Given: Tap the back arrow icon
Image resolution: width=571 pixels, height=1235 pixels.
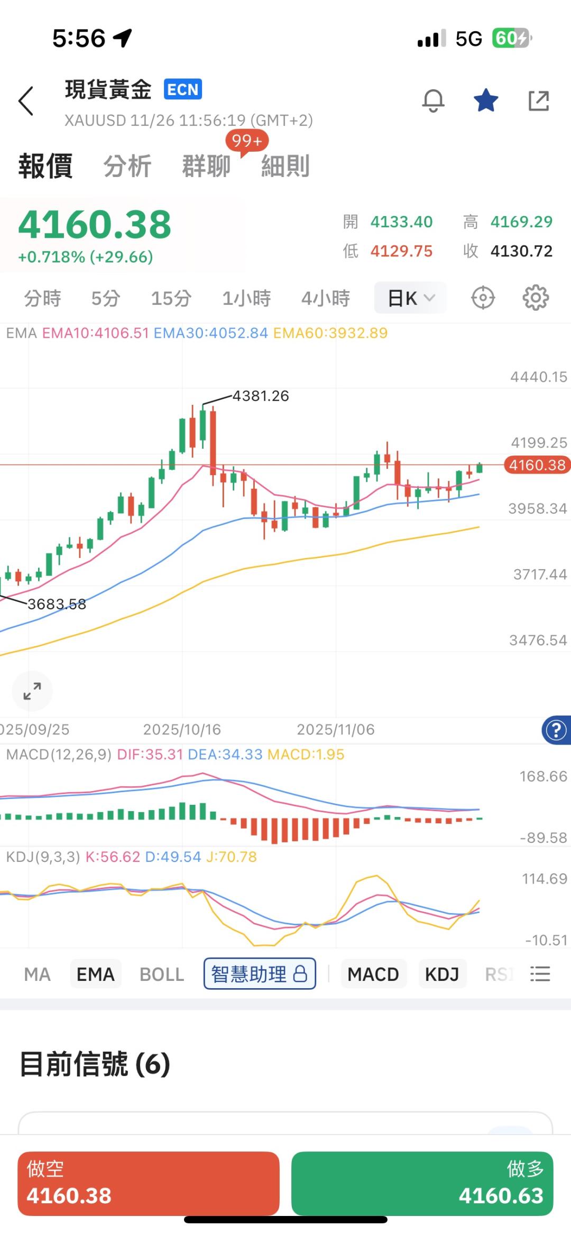Looking at the screenshot, I should 26,101.
